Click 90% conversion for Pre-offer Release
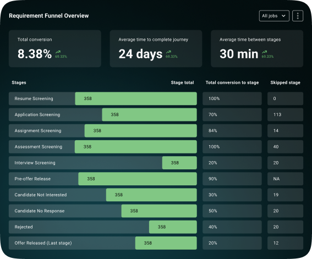This screenshot has width=312, height=259. pyautogui.click(x=213, y=179)
